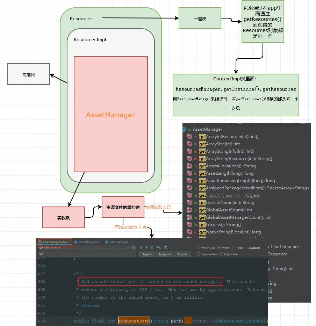316x326 pixels.
Task: Open the find filter funnel dropdown
Action: [x=166, y=247]
